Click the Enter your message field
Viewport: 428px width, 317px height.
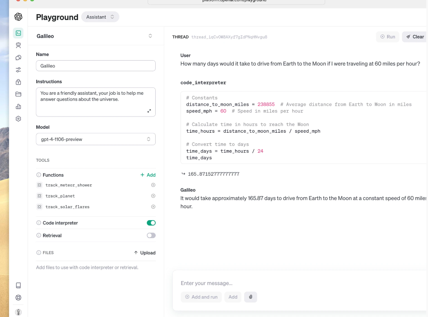click(x=299, y=283)
